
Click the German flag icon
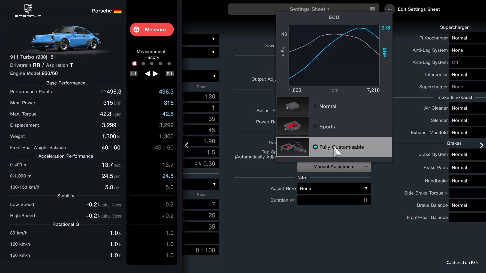pos(118,11)
